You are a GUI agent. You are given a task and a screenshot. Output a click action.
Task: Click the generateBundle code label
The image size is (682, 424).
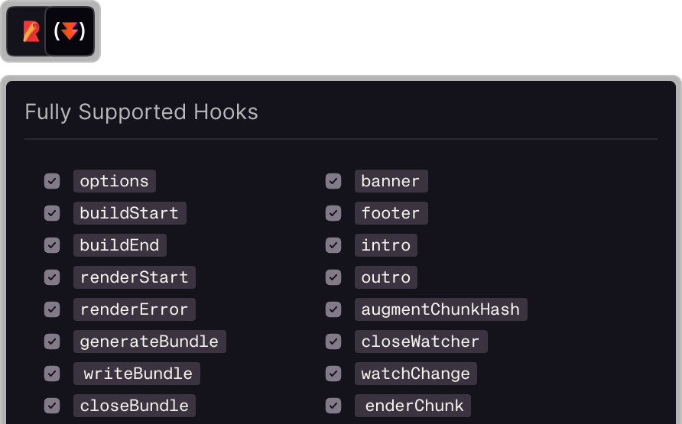[149, 341]
